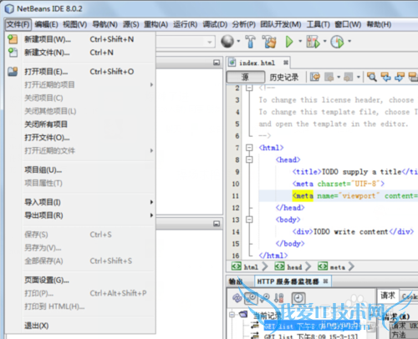The width and height of the screenshot is (418, 339).
Task: Open dropdown arrow beside the Run Project icon
Action: point(300,41)
